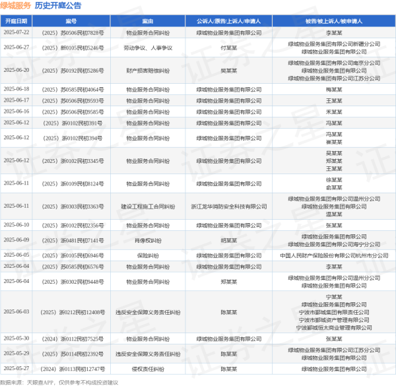This screenshot has width=396, height=386.
Task: Click defendant cell 温某某
Action: click(334, 214)
